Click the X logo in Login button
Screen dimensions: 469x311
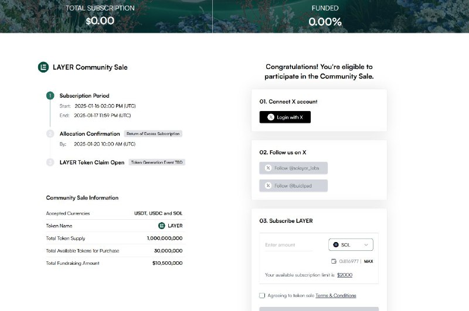click(271, 117)
